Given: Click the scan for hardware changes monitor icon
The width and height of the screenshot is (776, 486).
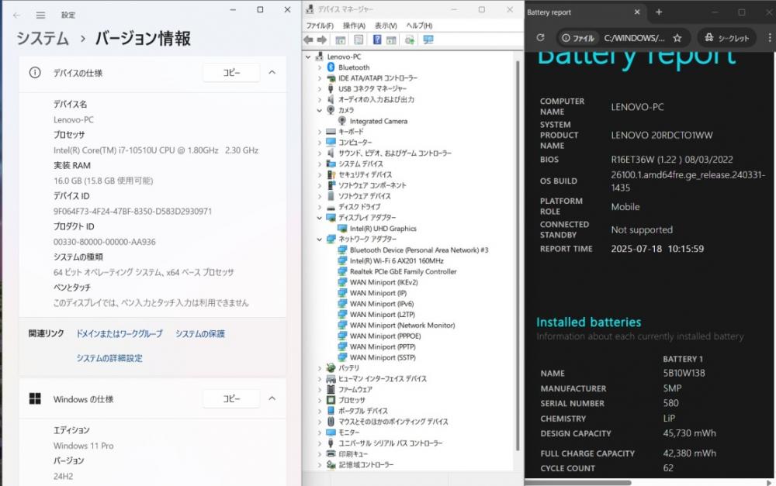Looking at the screenshot, I should [x=428, y=40].
